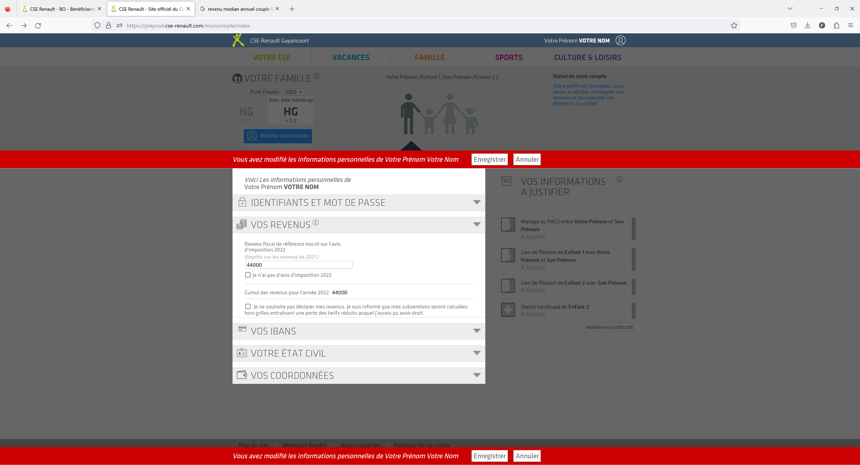
Task: Click the credit card icon of Vos IBANs
Action: point(242,329)
